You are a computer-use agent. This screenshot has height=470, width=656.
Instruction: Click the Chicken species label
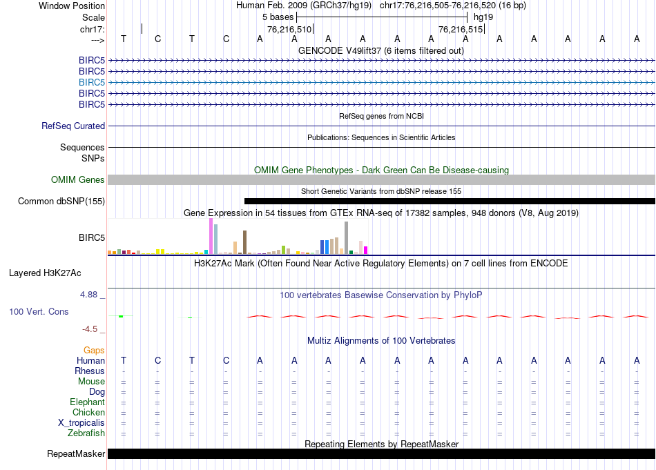(88, 412)
